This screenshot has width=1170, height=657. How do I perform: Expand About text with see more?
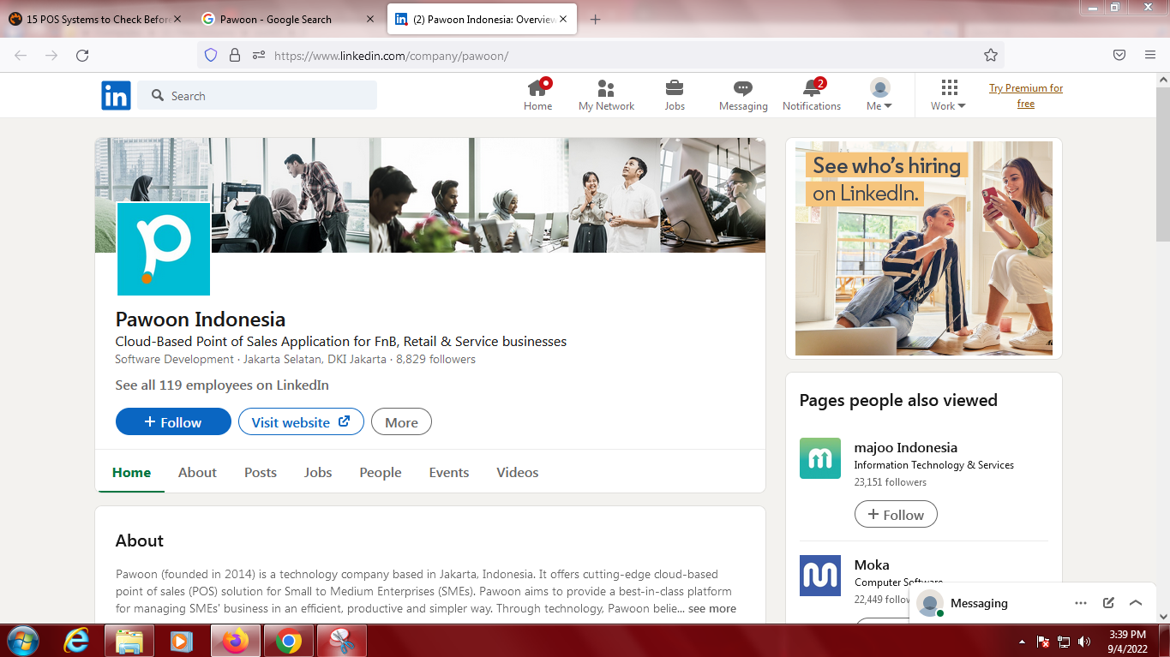pos(711,608)
